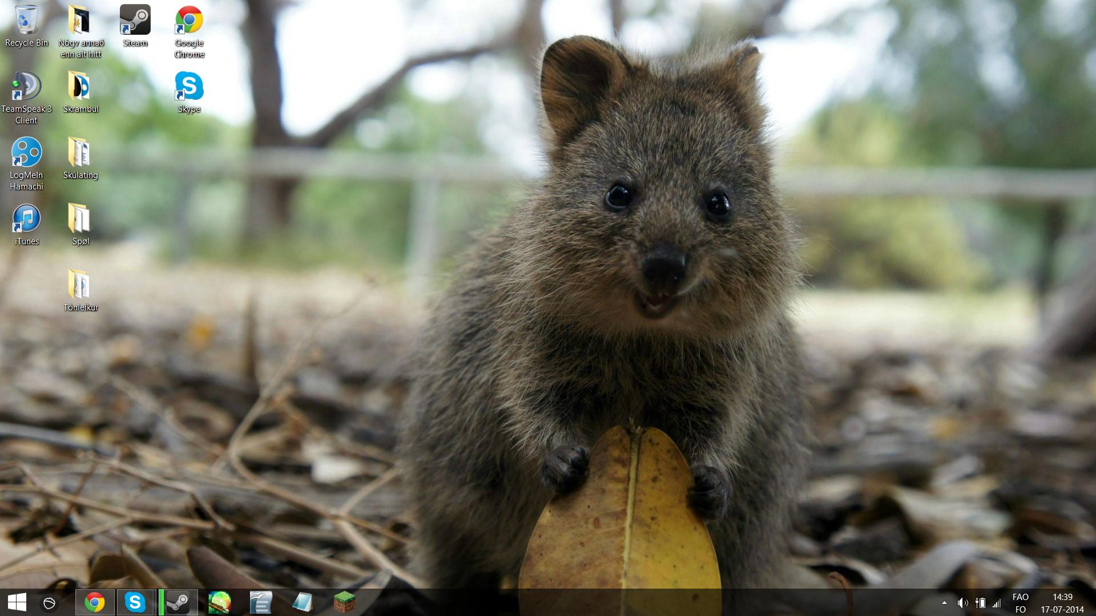The width and height of the screenshot is (1096, 616).
Task: Select the Skúlating folder icon
Action: tap(81, 159)
